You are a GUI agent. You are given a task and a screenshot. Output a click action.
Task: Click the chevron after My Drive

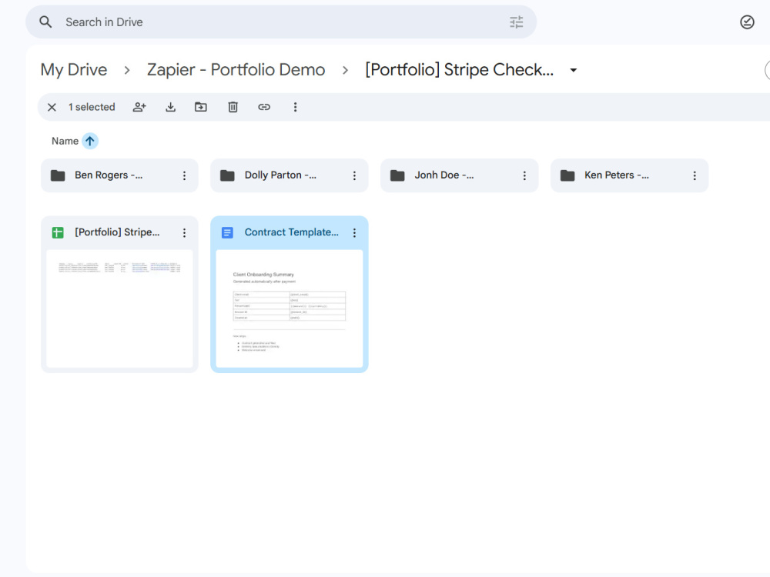click(x=127, y=70)
